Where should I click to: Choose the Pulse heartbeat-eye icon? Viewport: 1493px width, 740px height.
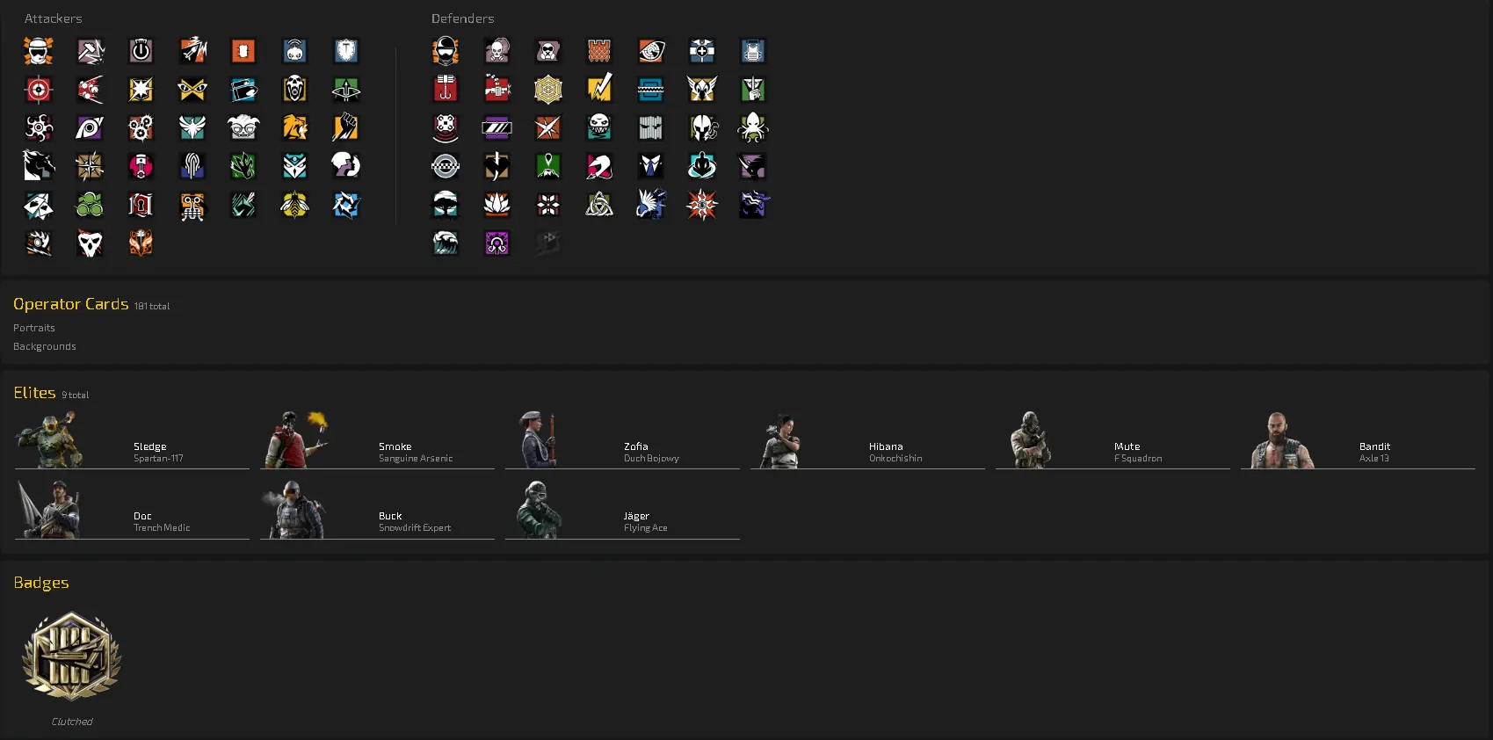click(x=650, y=51)
